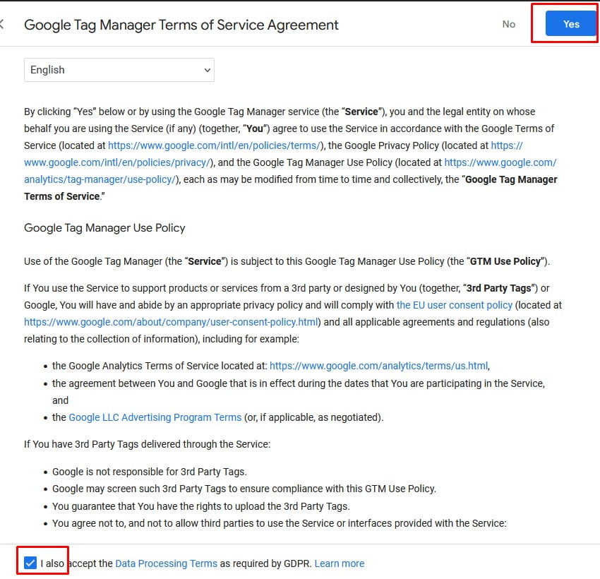Uncheck the GDPR Data Processing checkbox
This screenshot has height=579, width=600.
(x=30, y=563)
